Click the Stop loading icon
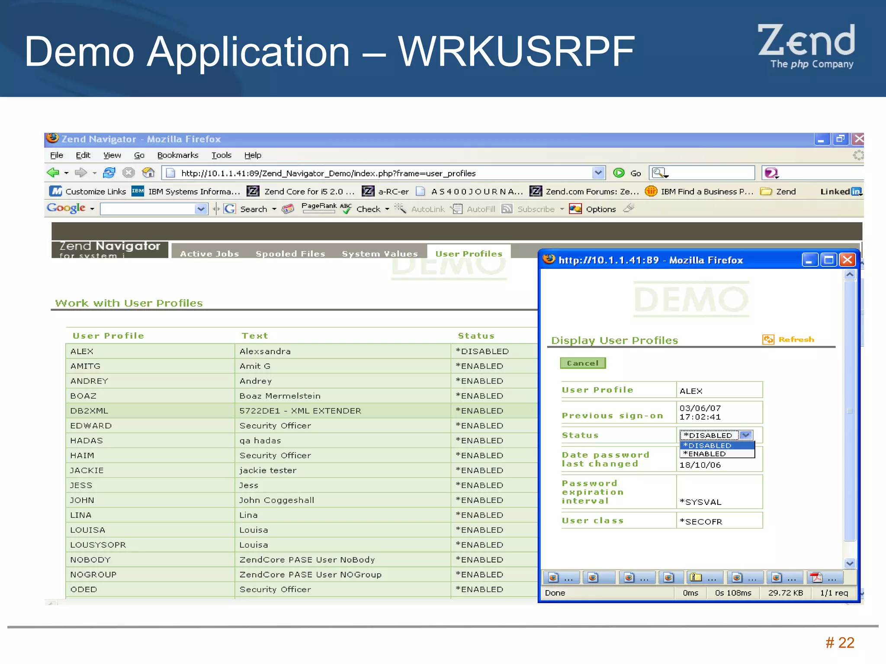 coord(128,173)
